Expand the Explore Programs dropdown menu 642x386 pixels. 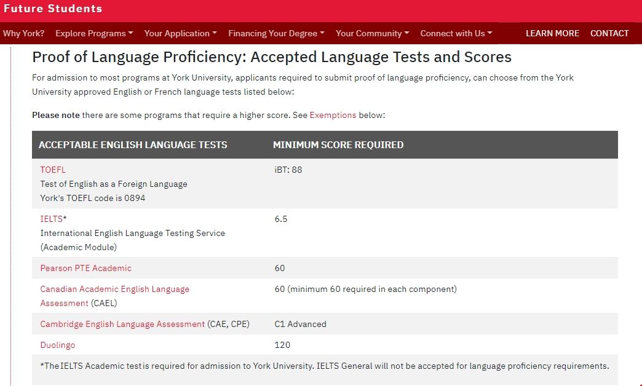[x=94, y=33]
